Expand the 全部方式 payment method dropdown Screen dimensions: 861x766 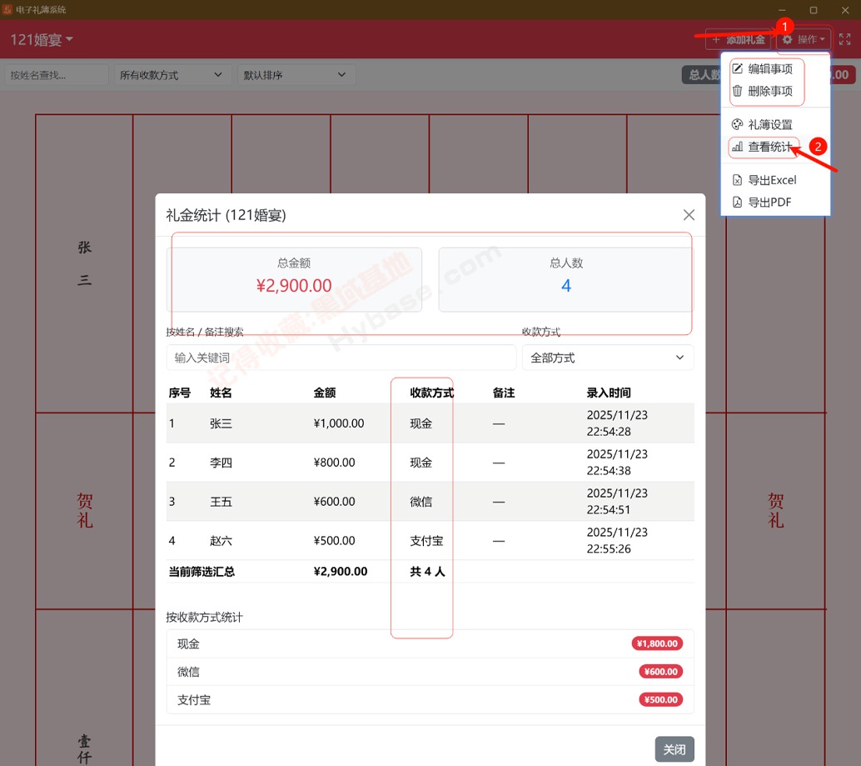pyautogui.click(x=608, y=357)
